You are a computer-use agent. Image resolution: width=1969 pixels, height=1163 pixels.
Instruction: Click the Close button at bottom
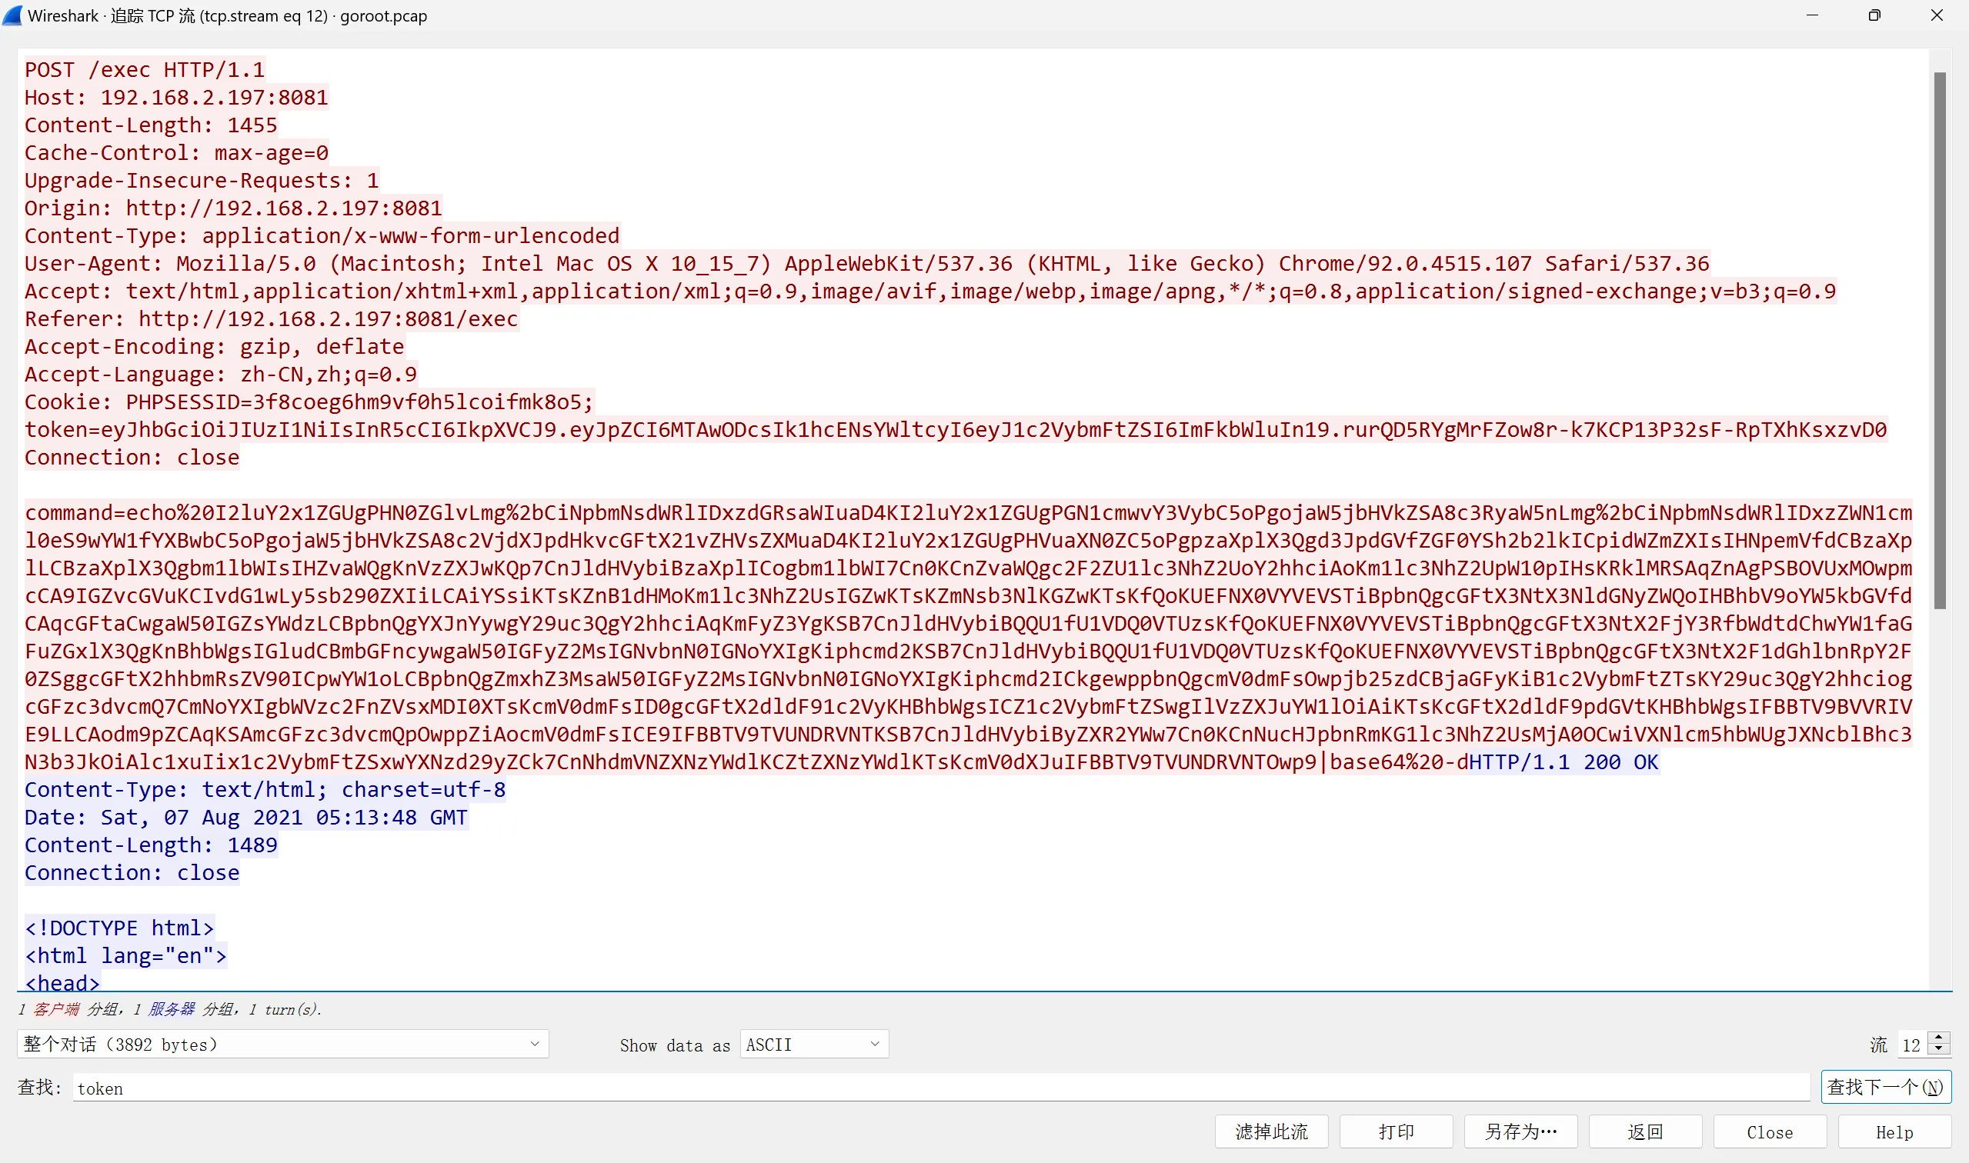pos(1769,1131)
